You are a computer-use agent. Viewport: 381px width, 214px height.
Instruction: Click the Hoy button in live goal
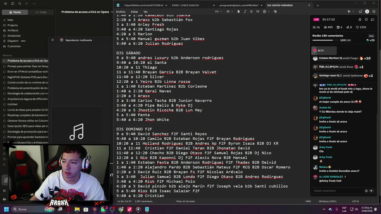[x=371, y=36]
